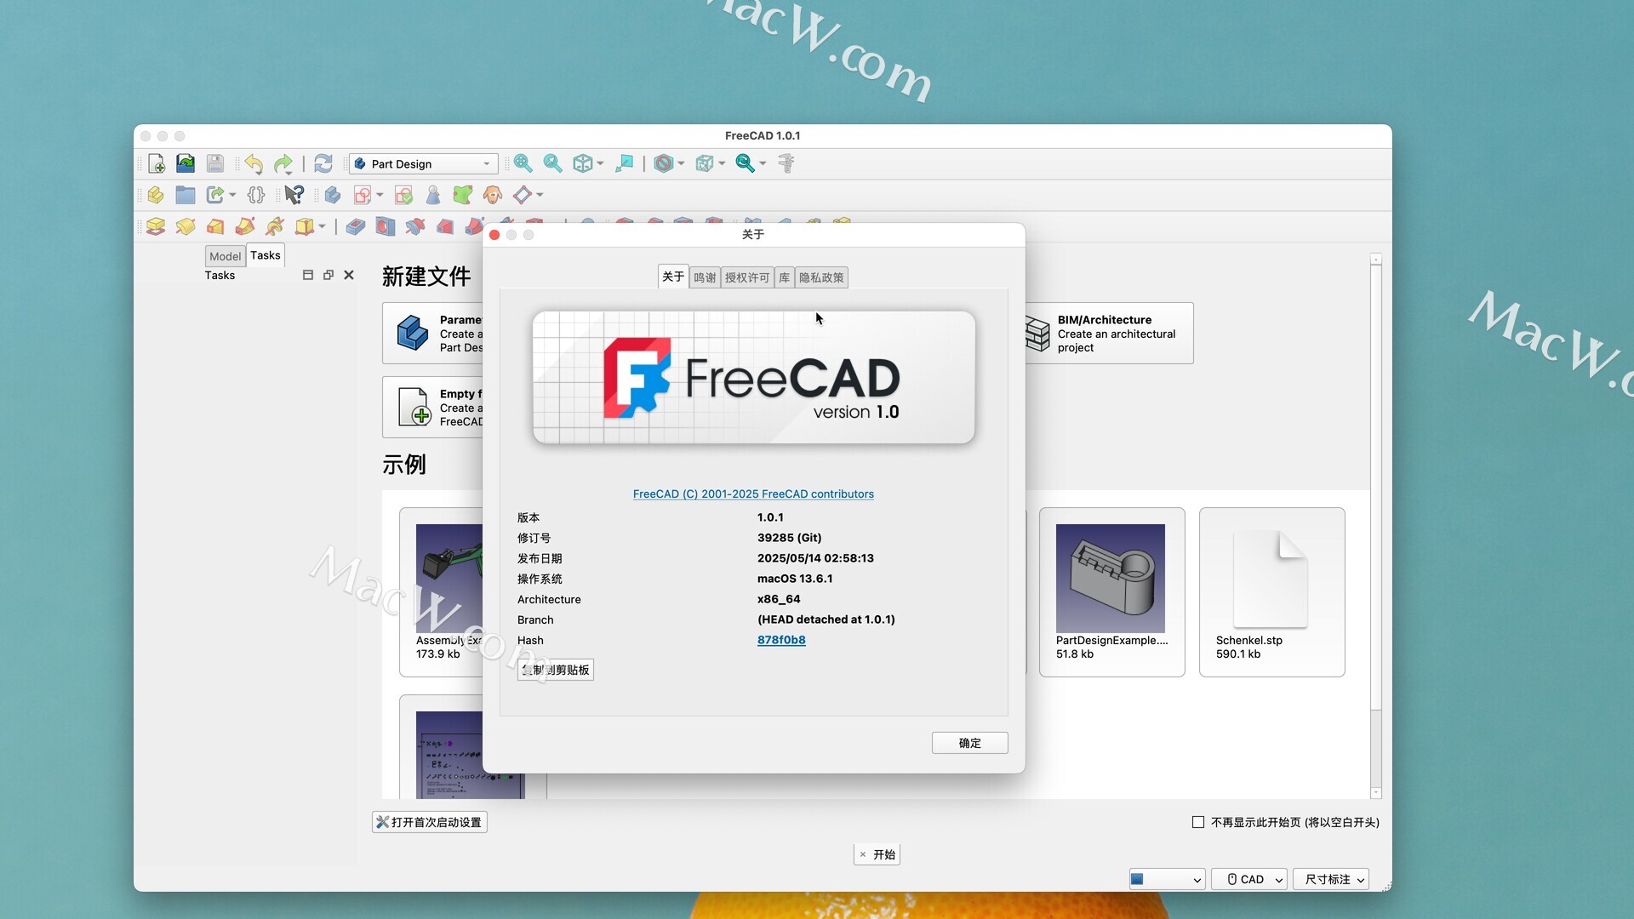Close the 开始 tab with x
Viewport: 1634px width, 919px height.
(863, 854)
